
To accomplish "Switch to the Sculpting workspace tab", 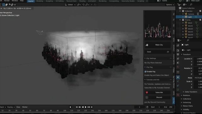I will (49, 1).
